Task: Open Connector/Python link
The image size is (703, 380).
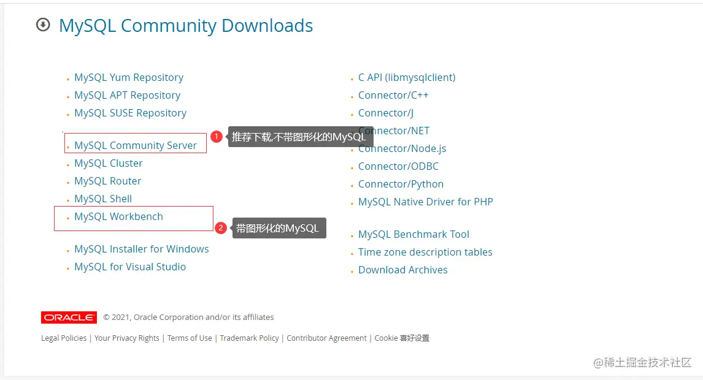Action: (401, 184)
